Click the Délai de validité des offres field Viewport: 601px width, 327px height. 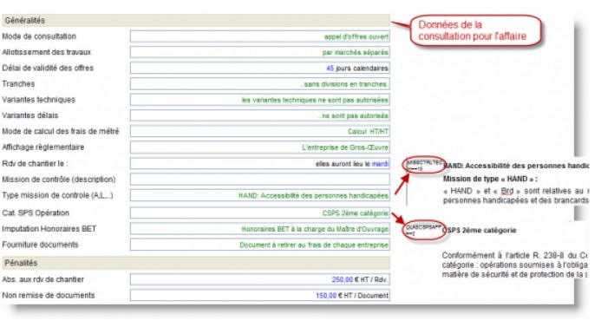pos(260,69)
